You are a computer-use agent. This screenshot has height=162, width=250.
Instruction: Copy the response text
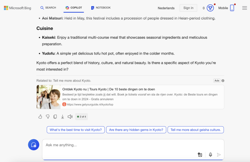tap(55, 117)
